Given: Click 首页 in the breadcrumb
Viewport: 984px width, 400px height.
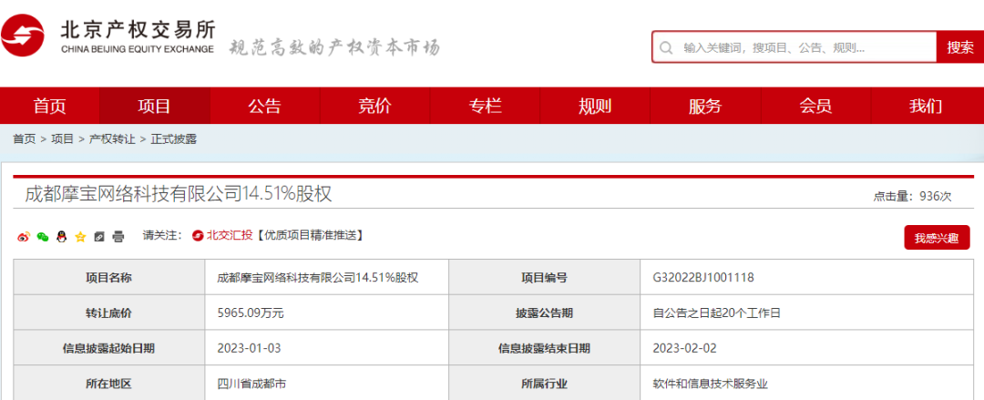Looking at the screenshot, I should click(25, 139).
